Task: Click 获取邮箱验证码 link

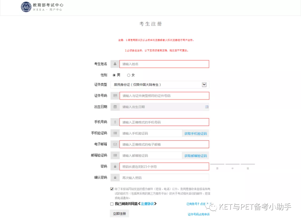Action: 196,156
